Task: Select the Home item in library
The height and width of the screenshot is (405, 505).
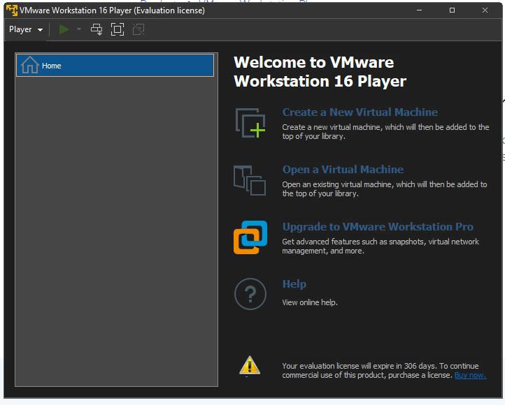Action: click(115, 66)
